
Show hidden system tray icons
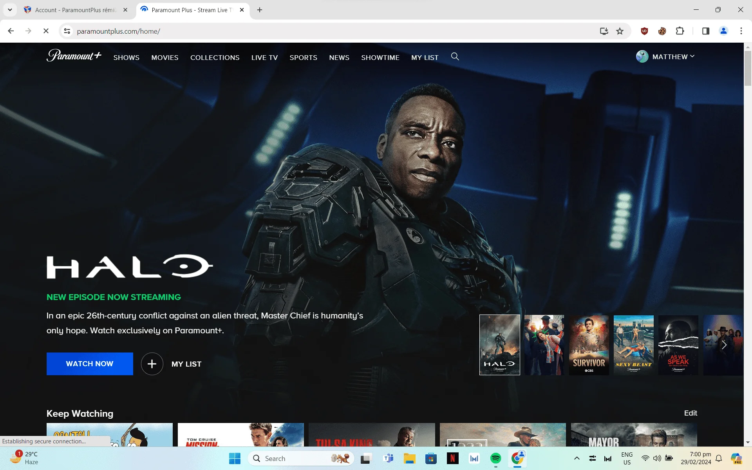tap(577, 458)
